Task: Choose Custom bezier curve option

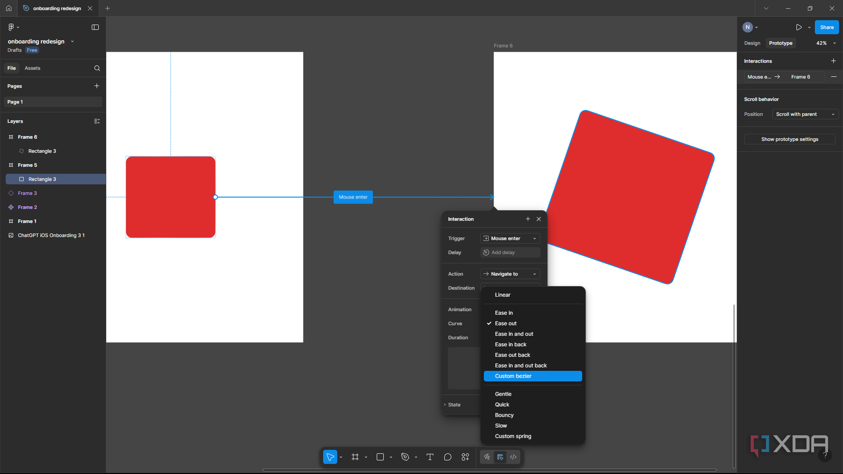Action: [x=533, y=376]
